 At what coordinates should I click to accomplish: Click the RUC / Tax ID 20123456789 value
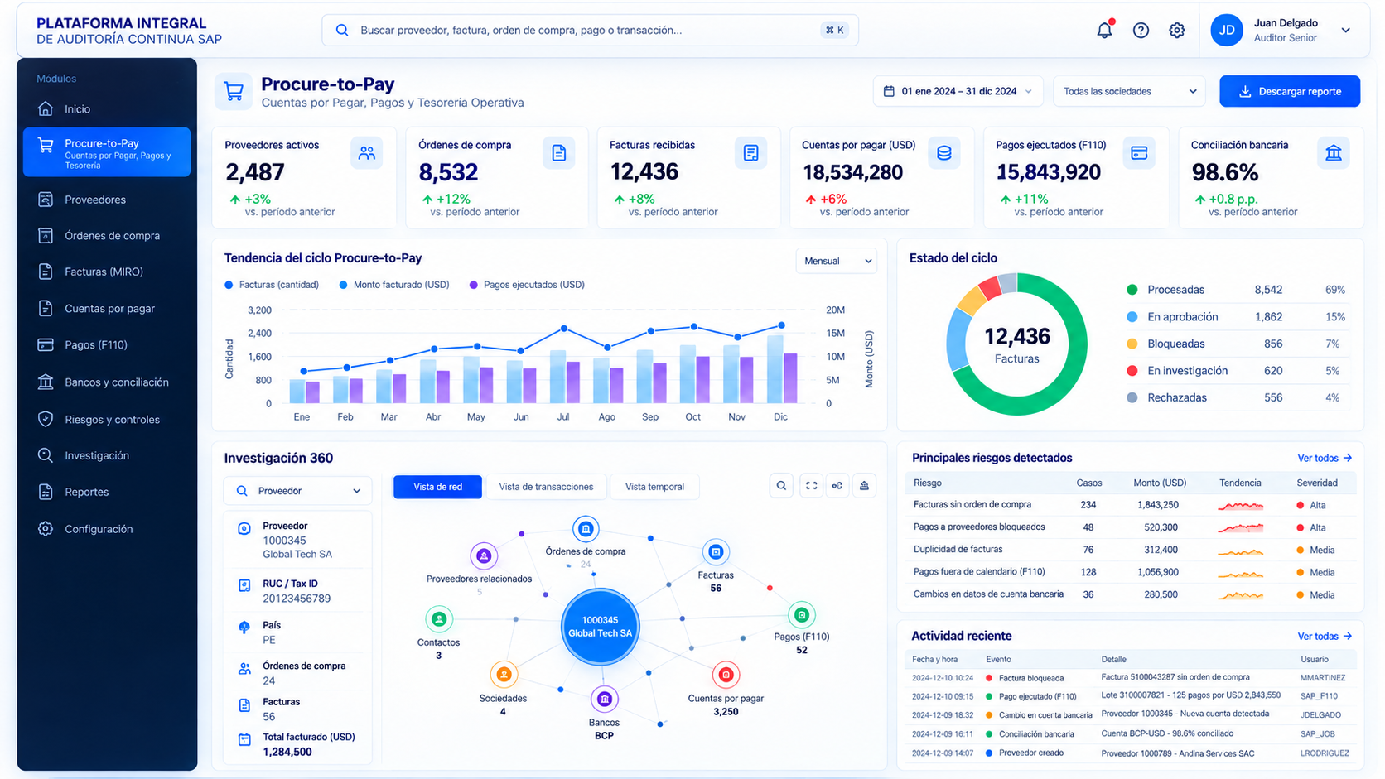297,599
